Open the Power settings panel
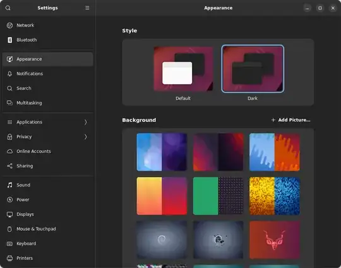Viewport: 341px width, 268px height. coord(47,200)
